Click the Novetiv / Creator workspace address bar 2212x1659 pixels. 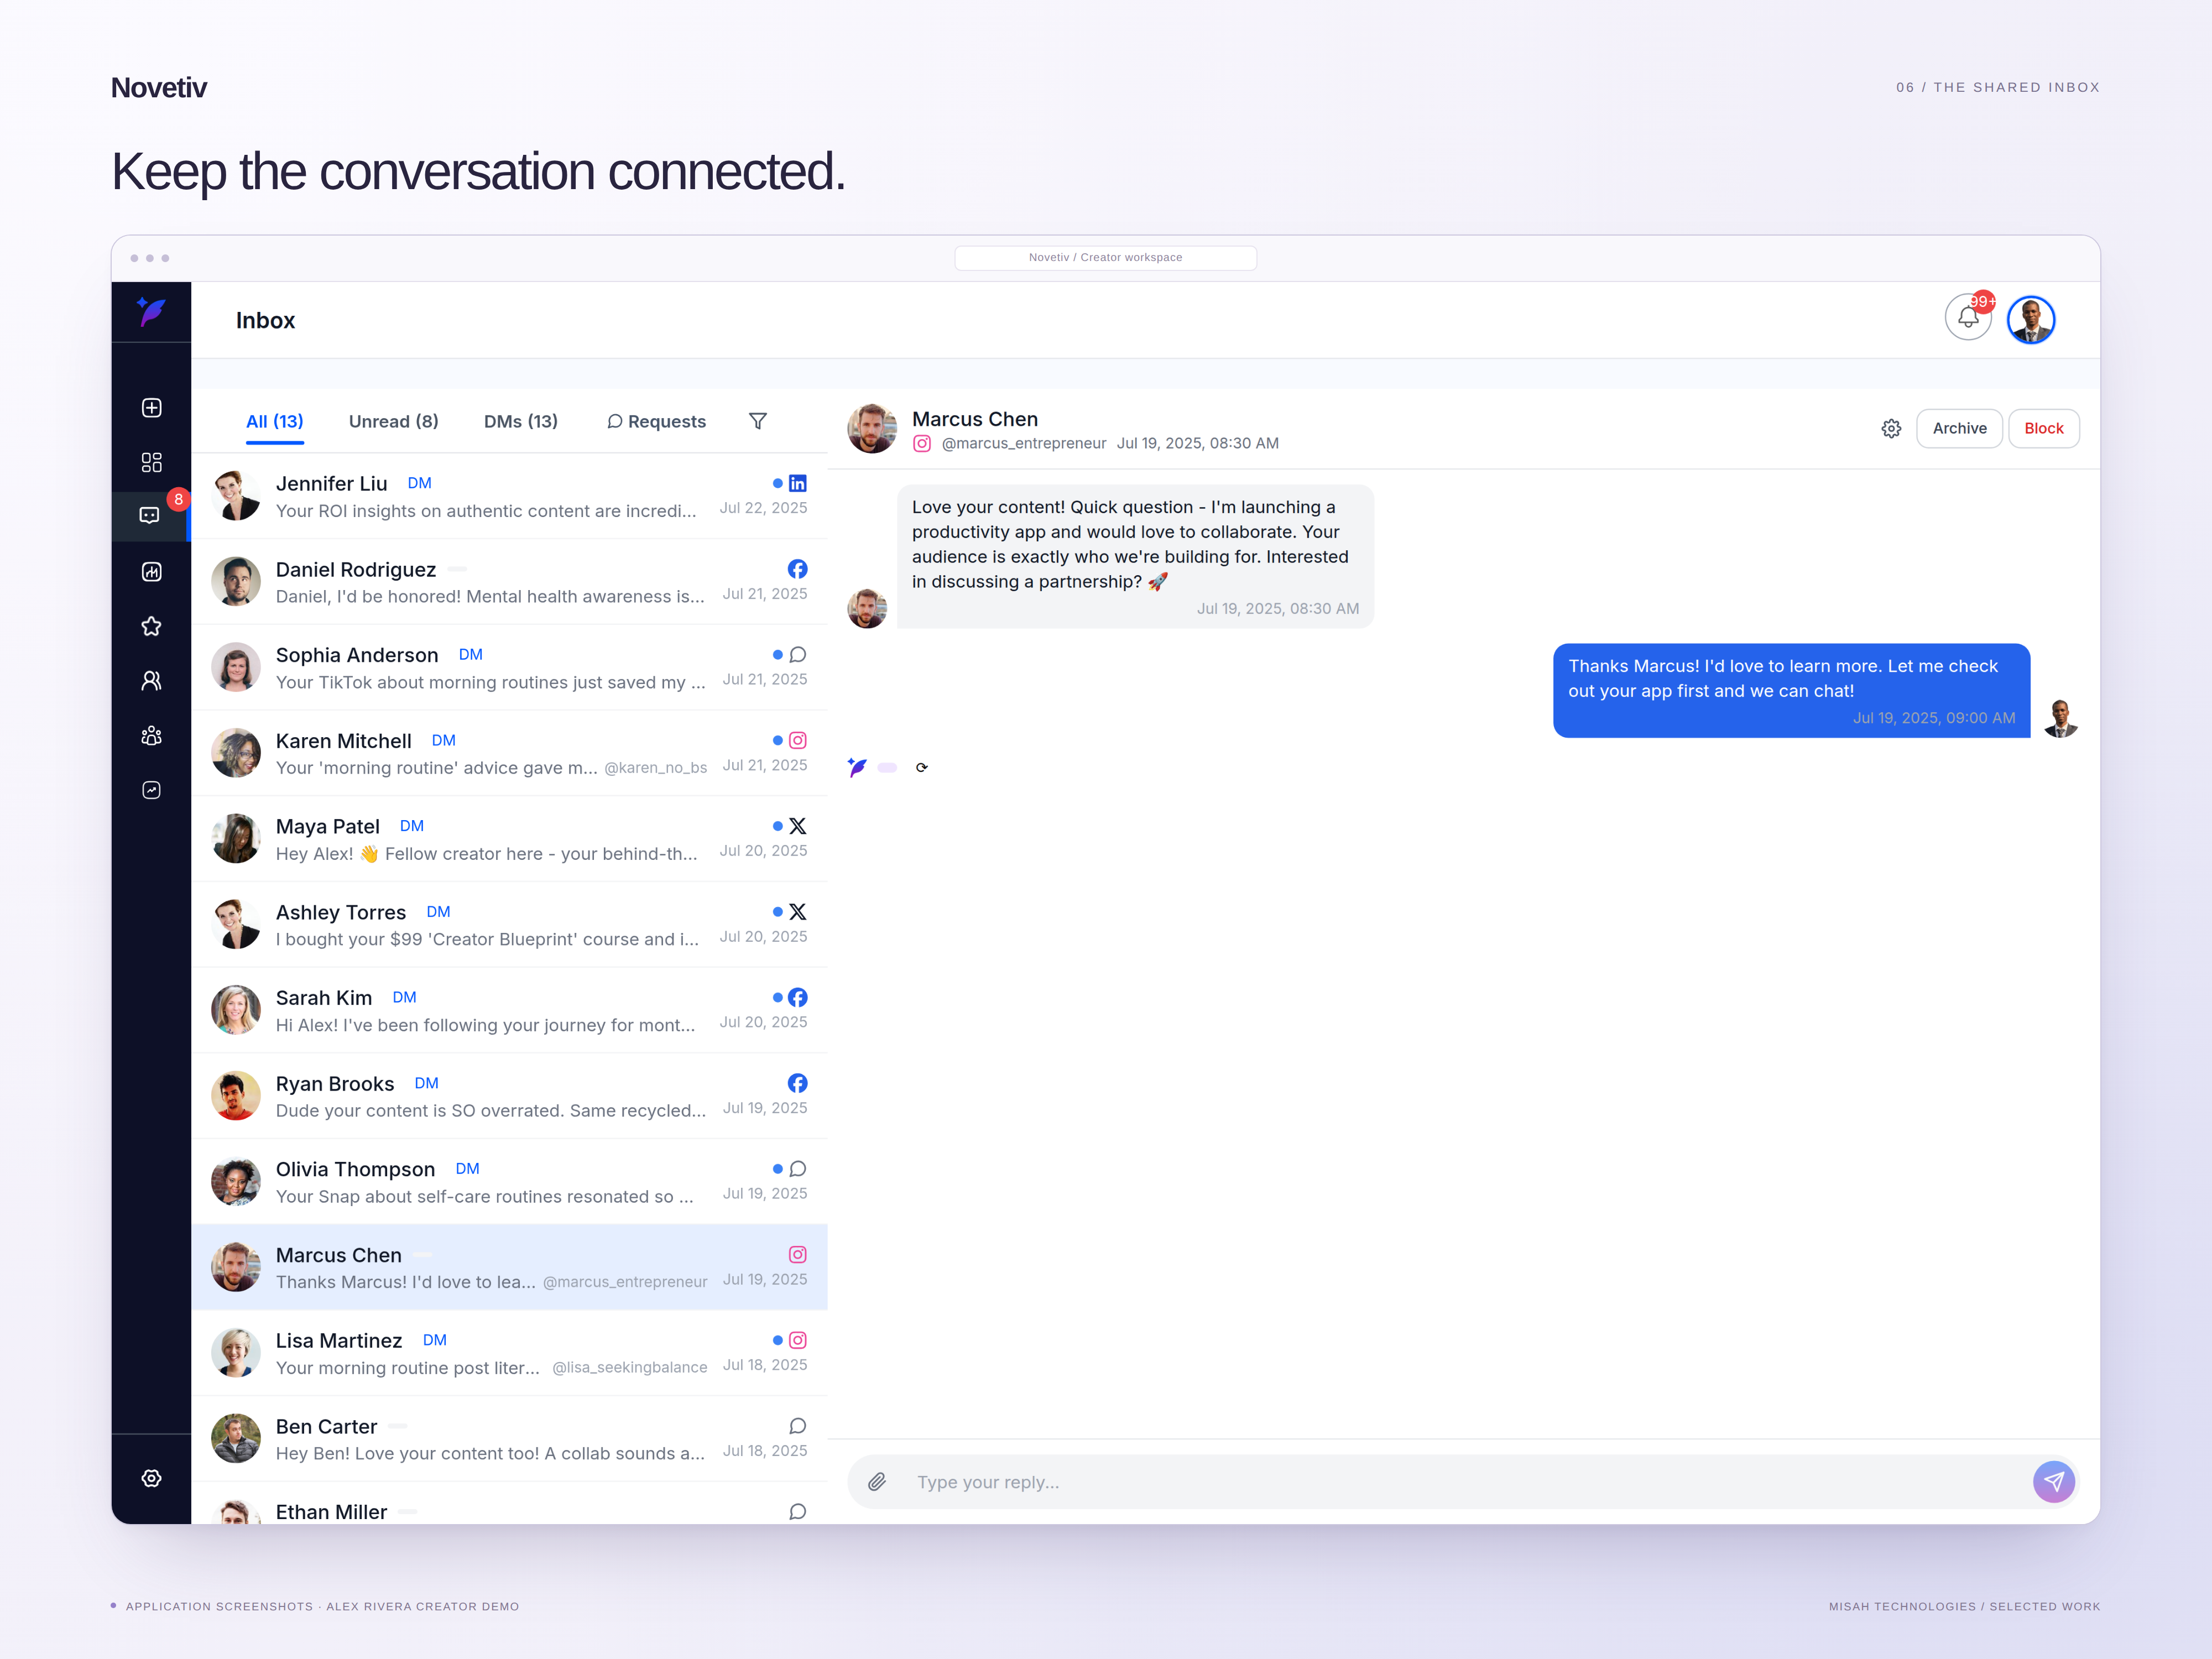1105,258
